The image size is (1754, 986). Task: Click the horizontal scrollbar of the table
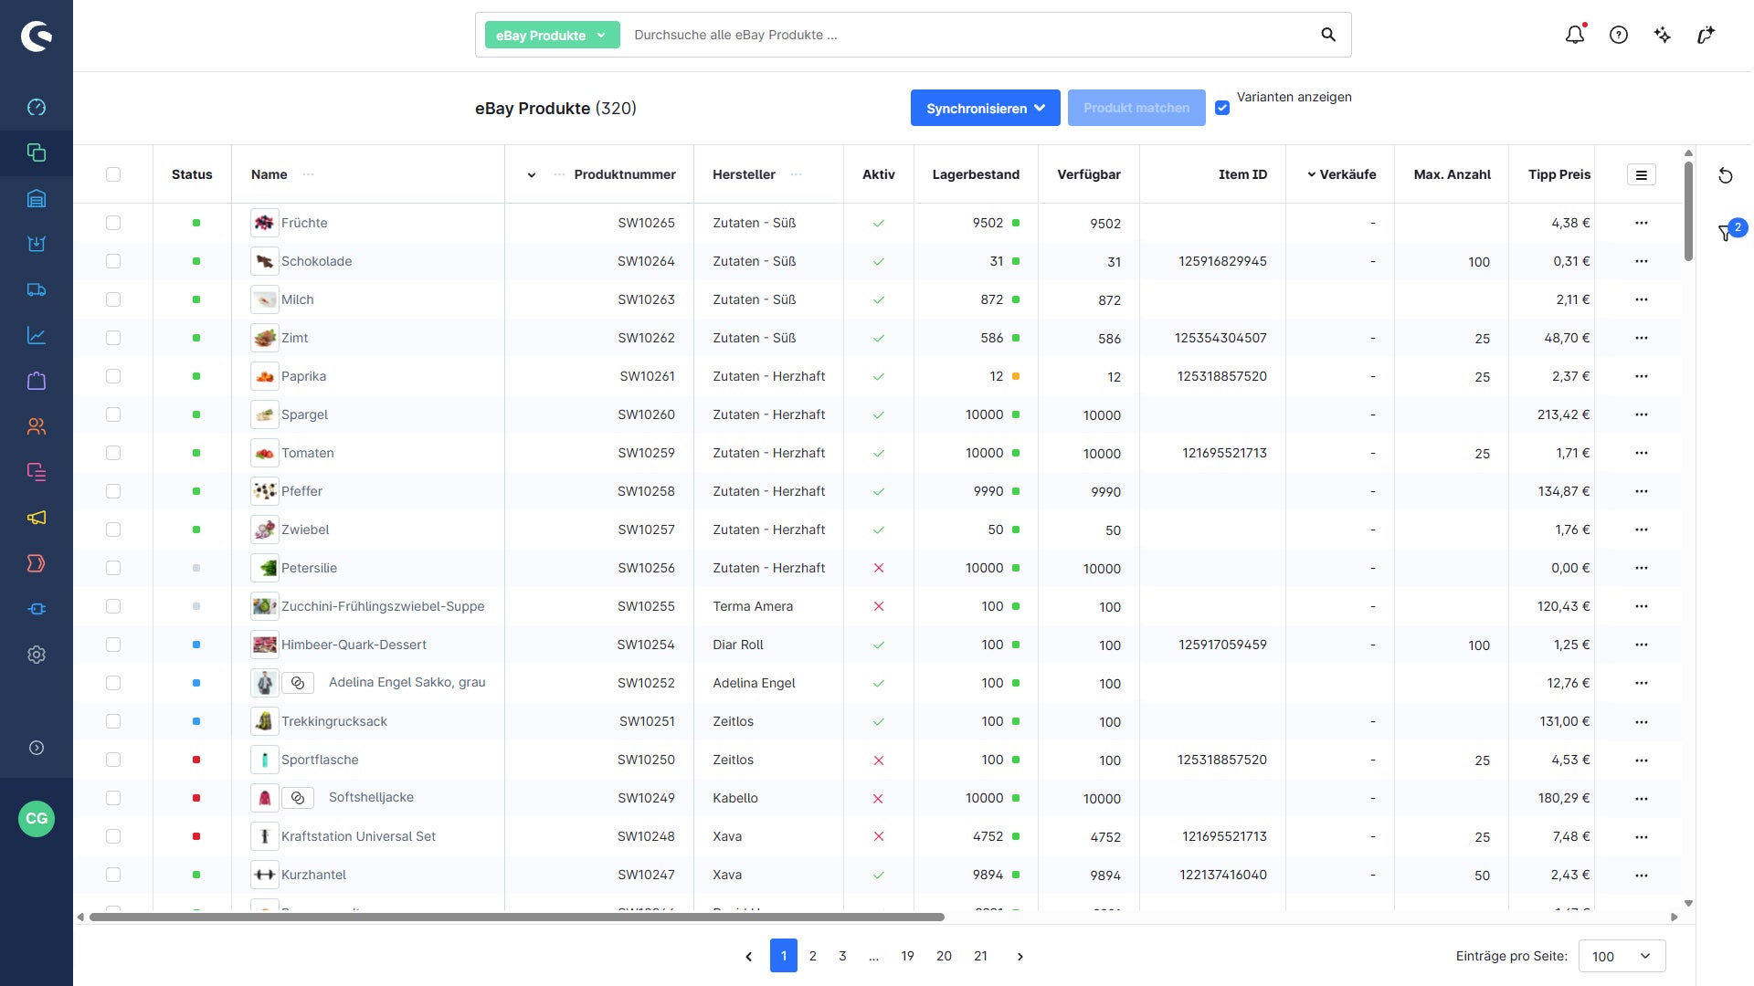click(517, 917)
